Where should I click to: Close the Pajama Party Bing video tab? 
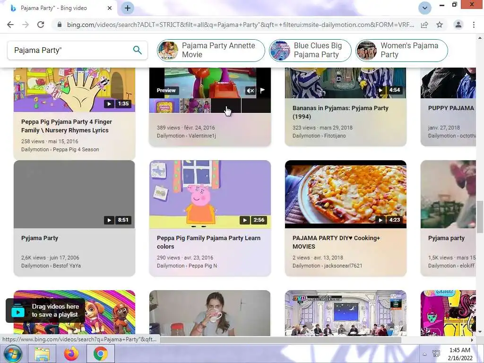point(110,8)
